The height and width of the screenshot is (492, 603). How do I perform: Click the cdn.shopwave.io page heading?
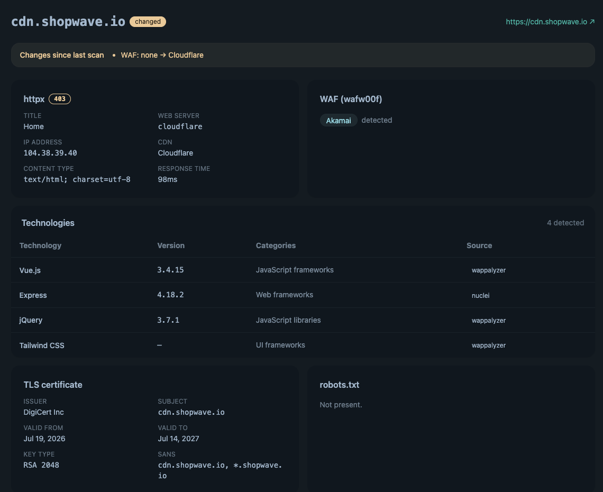[x=68, y=22]
